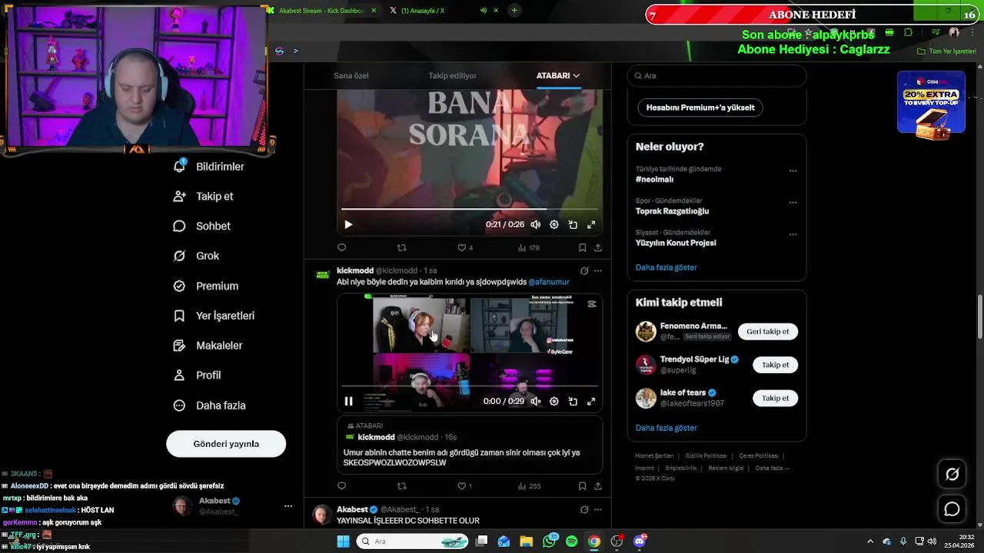Screen dimensions: 984x553
Task: Like the kickmodd post with 1 like
Action: click(464, 486)
